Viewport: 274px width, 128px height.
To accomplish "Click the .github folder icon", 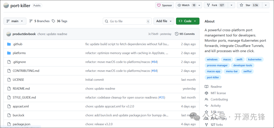I will point(9,44).
